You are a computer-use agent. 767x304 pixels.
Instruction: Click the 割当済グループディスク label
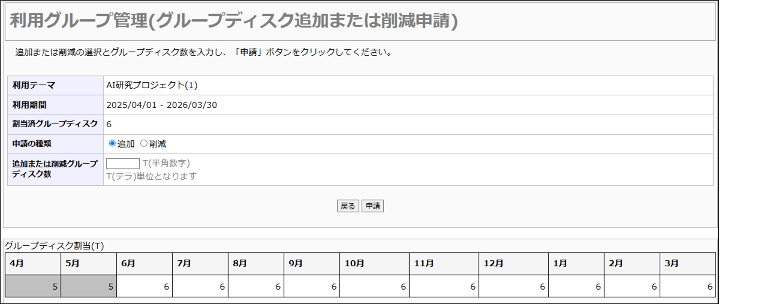(x=55, y=125)
